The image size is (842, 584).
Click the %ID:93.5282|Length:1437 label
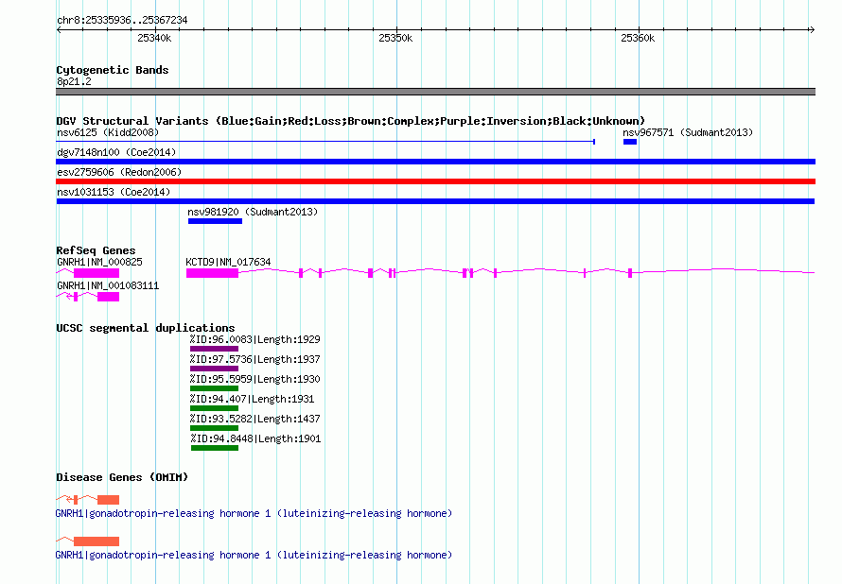255,419
